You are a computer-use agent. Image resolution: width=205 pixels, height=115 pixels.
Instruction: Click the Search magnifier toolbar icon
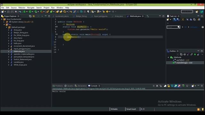[65, 11]
